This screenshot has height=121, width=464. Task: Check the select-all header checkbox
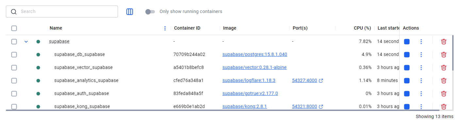(x=14, y=28)
